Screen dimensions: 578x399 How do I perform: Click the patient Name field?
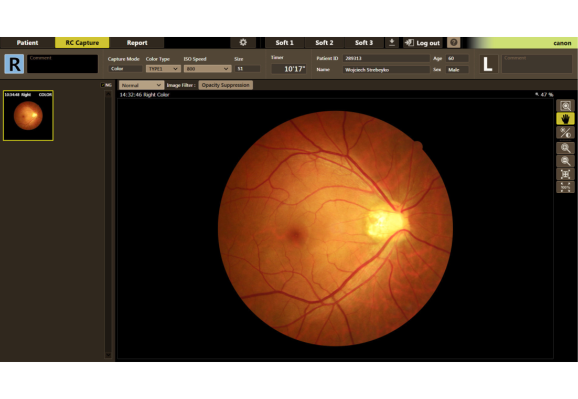[x=386, y=69]
